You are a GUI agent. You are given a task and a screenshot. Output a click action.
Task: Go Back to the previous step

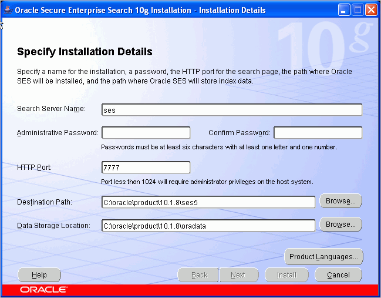pyautogui.click(x=198, y=275)
